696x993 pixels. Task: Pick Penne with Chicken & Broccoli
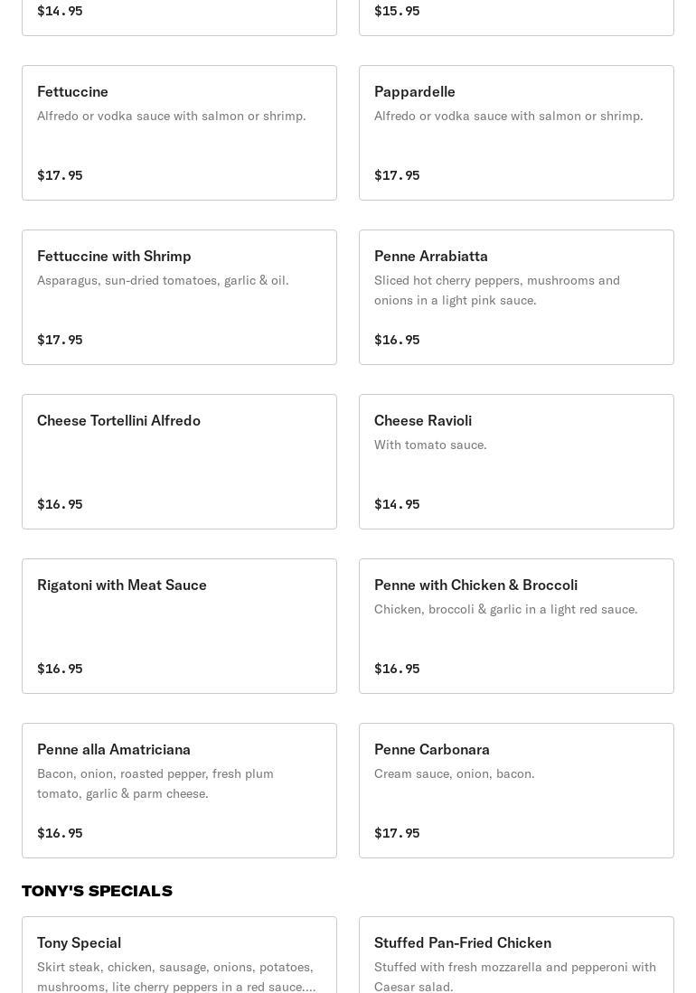[x=516, y=626]
